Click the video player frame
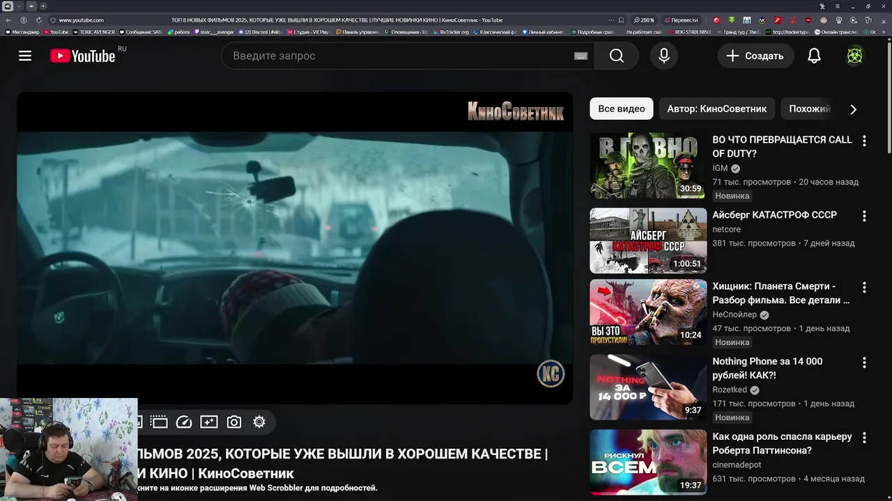 295,247
